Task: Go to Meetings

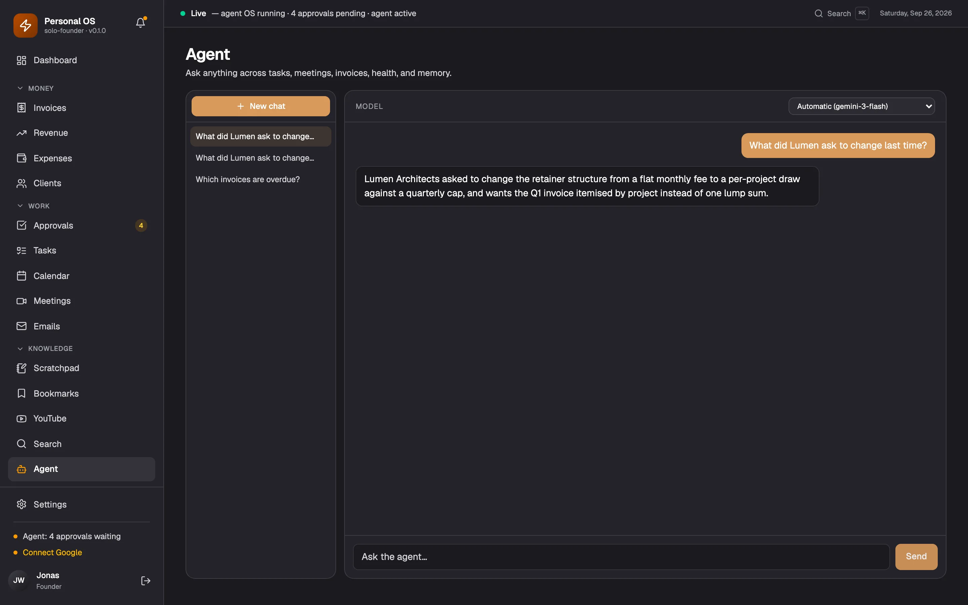Action: [82, 301]
